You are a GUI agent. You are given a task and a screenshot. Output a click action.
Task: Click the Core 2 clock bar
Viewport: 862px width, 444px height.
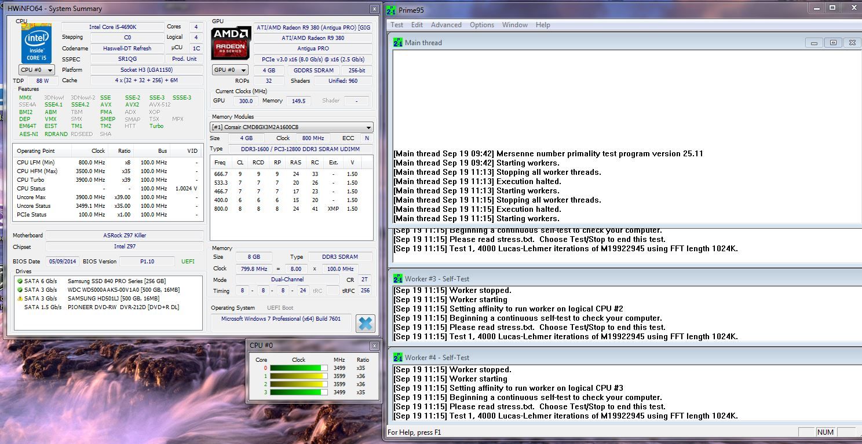click(298, 384)
